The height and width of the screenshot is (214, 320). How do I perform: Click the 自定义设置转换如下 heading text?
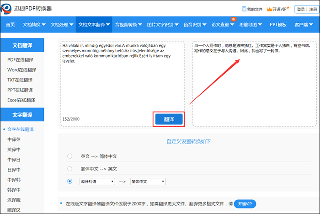coord(188,141)
